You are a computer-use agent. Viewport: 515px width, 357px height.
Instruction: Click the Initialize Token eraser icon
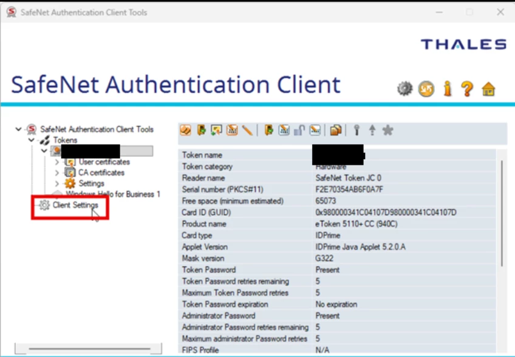pos(186,130)
